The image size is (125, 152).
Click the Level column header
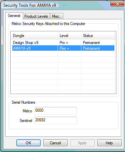69,36
